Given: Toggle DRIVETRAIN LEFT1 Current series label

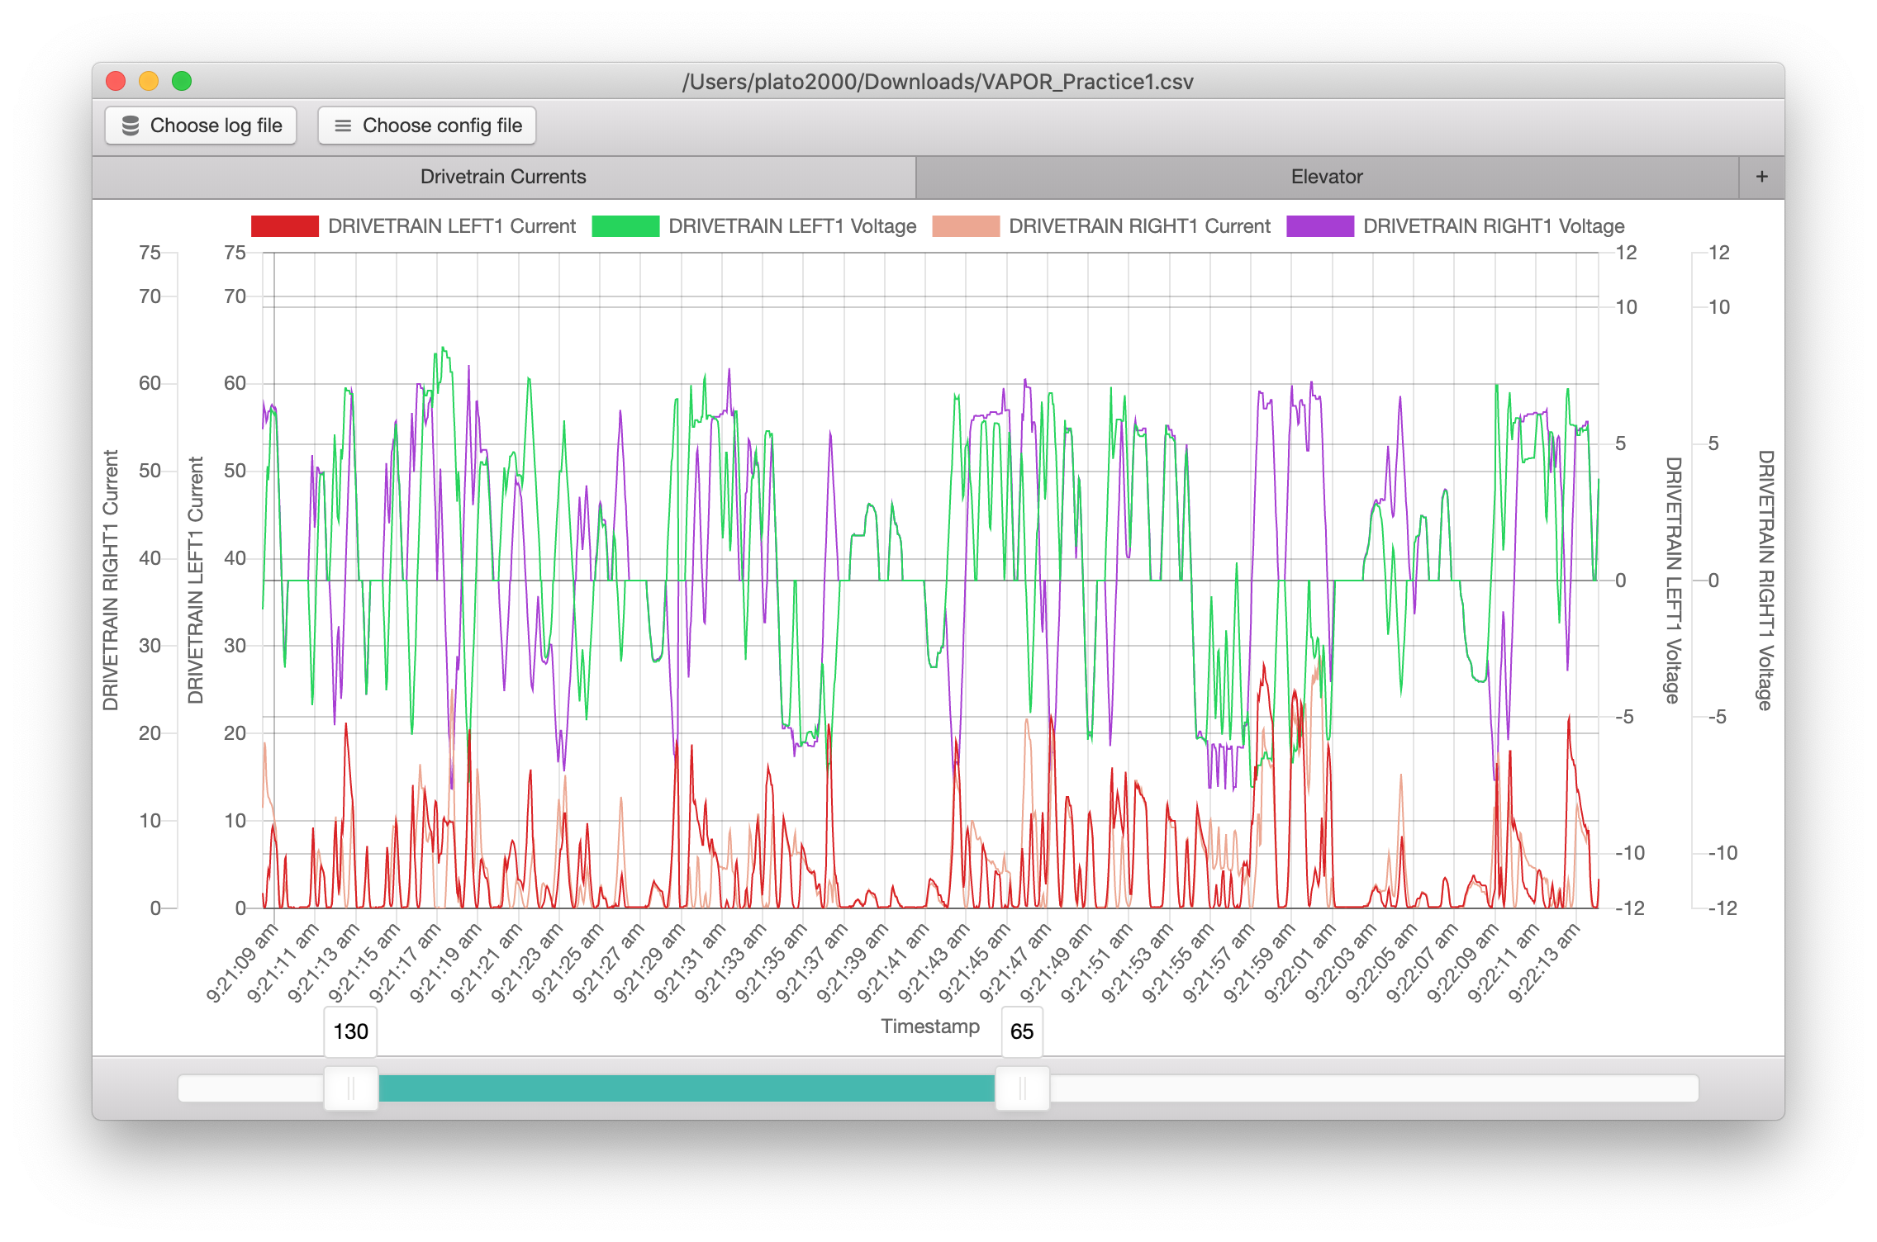Looking at the screenshot, I should [x=452, y=226].
